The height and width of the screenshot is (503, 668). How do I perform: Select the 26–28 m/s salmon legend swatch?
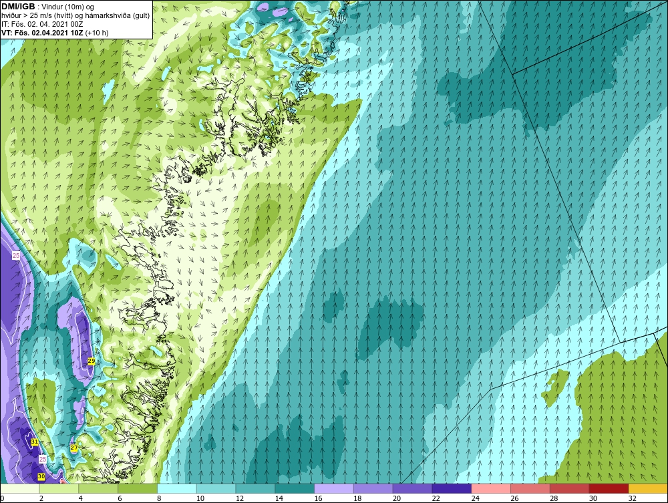click(x=530, y=488)
